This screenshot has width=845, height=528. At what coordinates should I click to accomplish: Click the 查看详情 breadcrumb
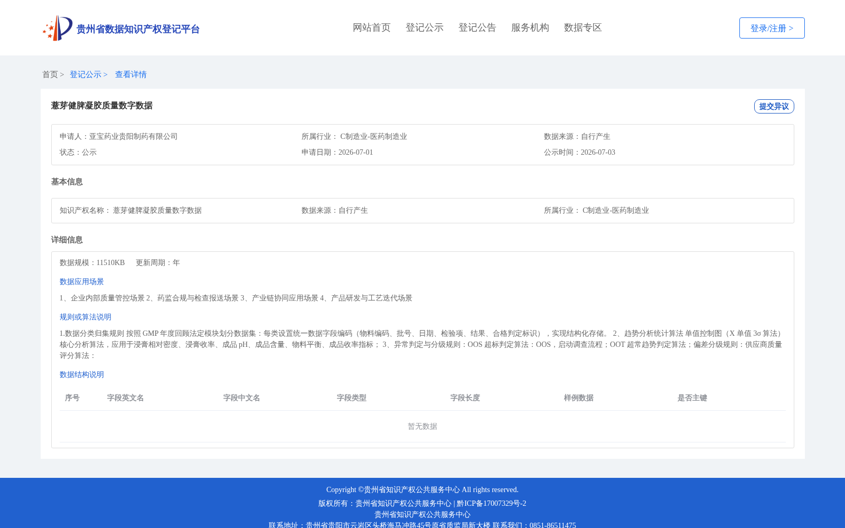coord(131,74)
